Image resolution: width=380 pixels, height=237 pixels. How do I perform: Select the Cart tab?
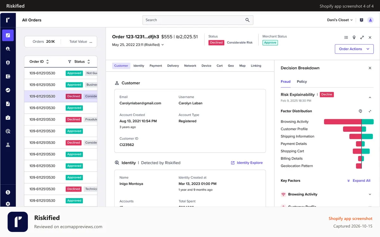click(219, 66)
